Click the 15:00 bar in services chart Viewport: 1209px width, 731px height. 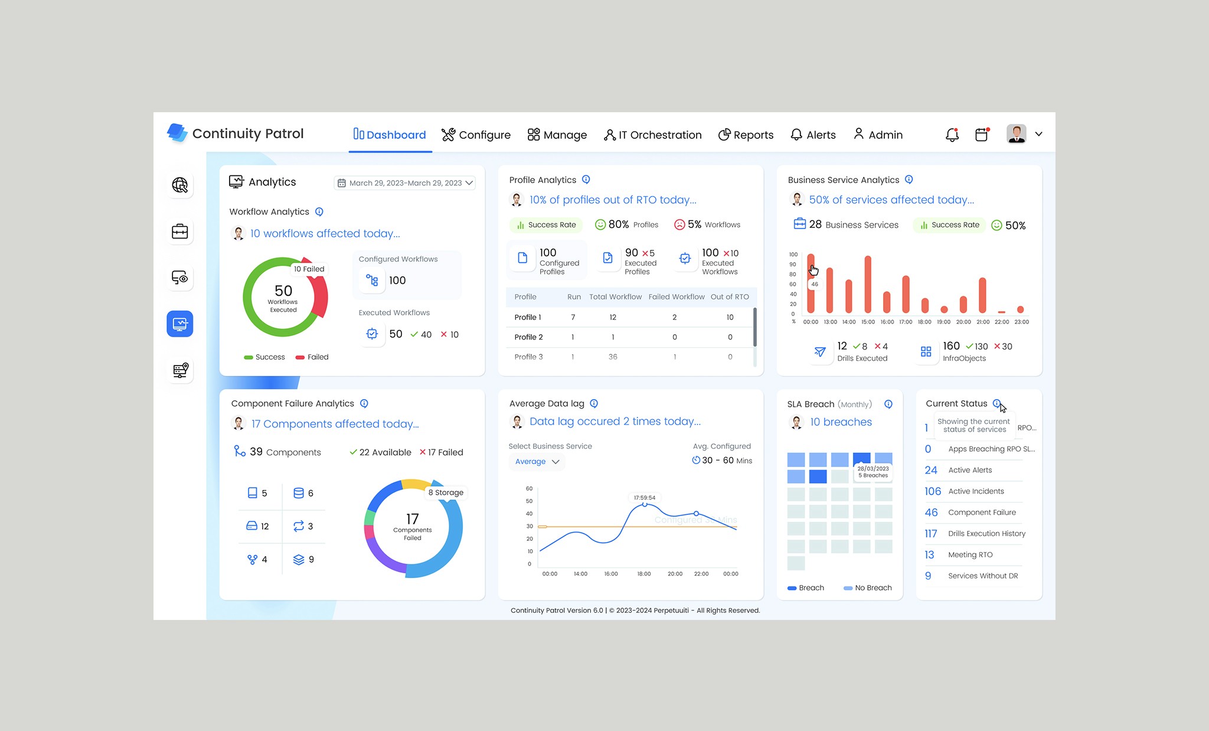tap(868, 284)
